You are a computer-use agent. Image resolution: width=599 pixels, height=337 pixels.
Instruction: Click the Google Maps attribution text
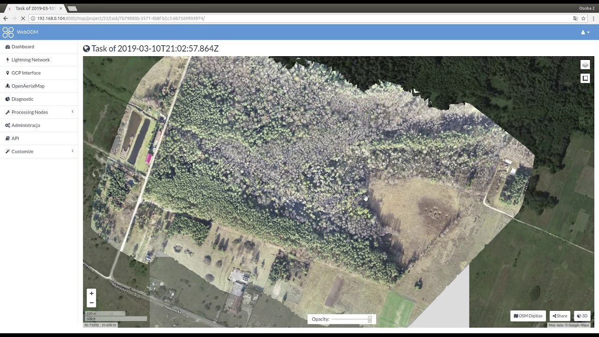pos(569,325)
